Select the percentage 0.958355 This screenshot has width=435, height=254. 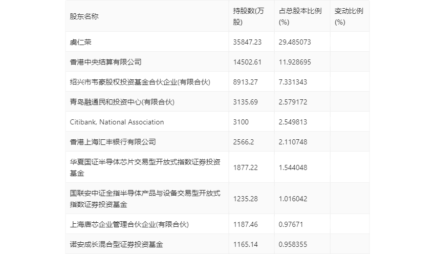click(293, 244)
